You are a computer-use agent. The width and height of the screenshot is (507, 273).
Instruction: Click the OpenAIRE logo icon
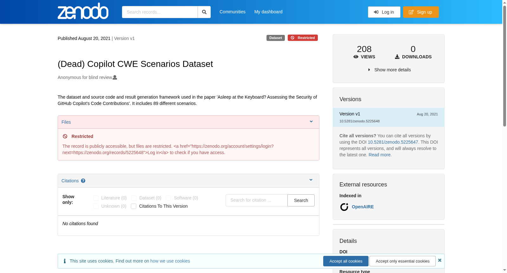pyautogui.click(x=344, y=207)
